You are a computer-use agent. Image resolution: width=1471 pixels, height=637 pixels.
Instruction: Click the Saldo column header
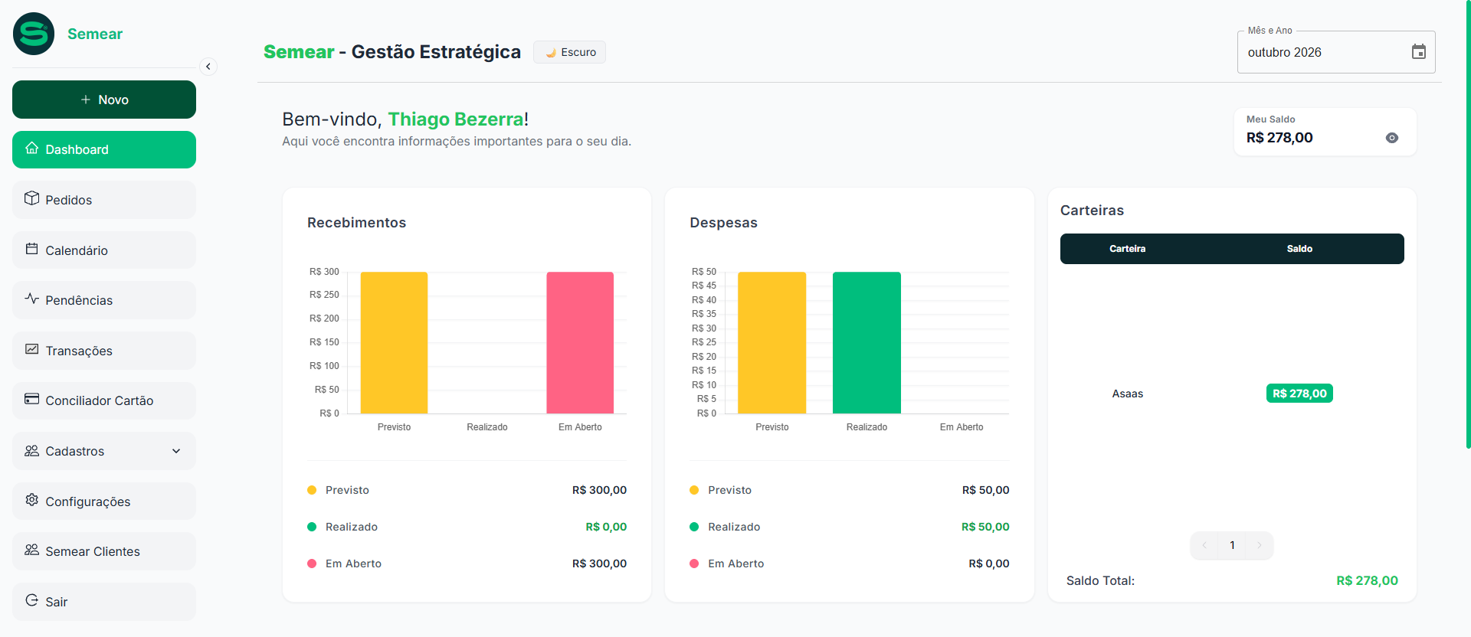coord(1299,249)
